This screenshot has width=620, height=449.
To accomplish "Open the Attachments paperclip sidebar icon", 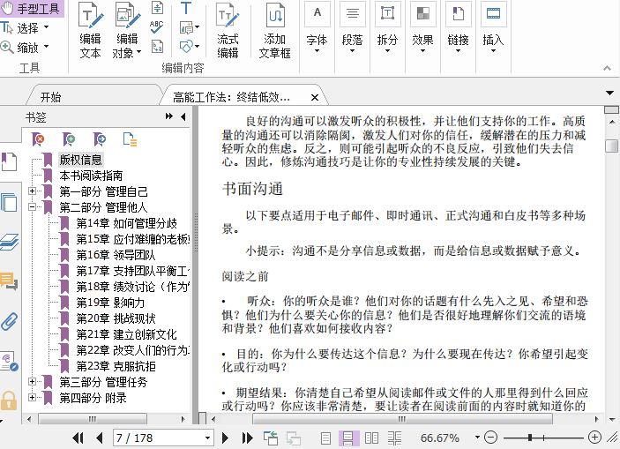I will tap(9, 321).
